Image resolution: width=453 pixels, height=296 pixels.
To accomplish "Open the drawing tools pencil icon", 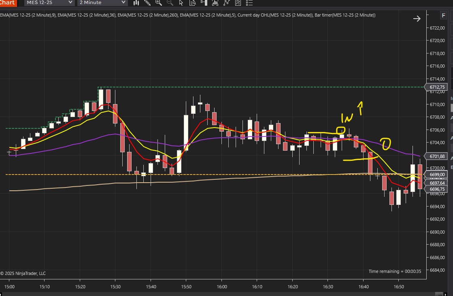I will coord(147,3).
